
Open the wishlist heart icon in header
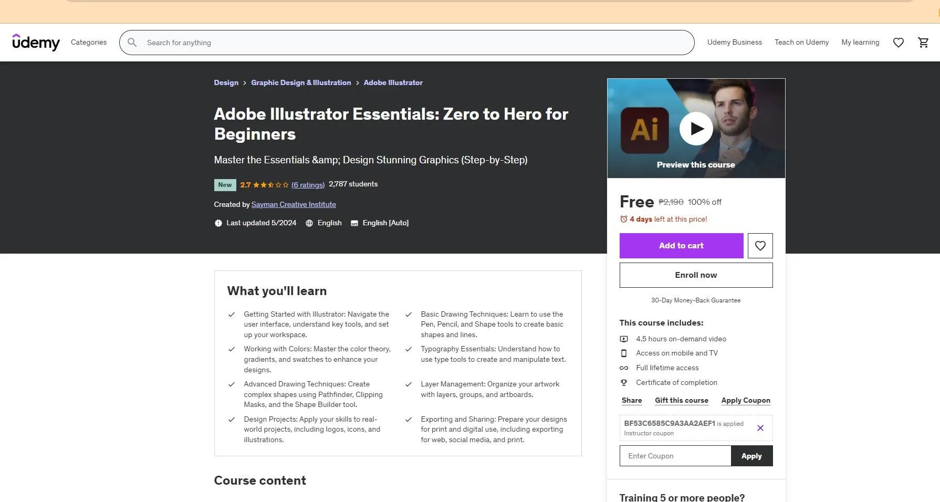[899, 43]
